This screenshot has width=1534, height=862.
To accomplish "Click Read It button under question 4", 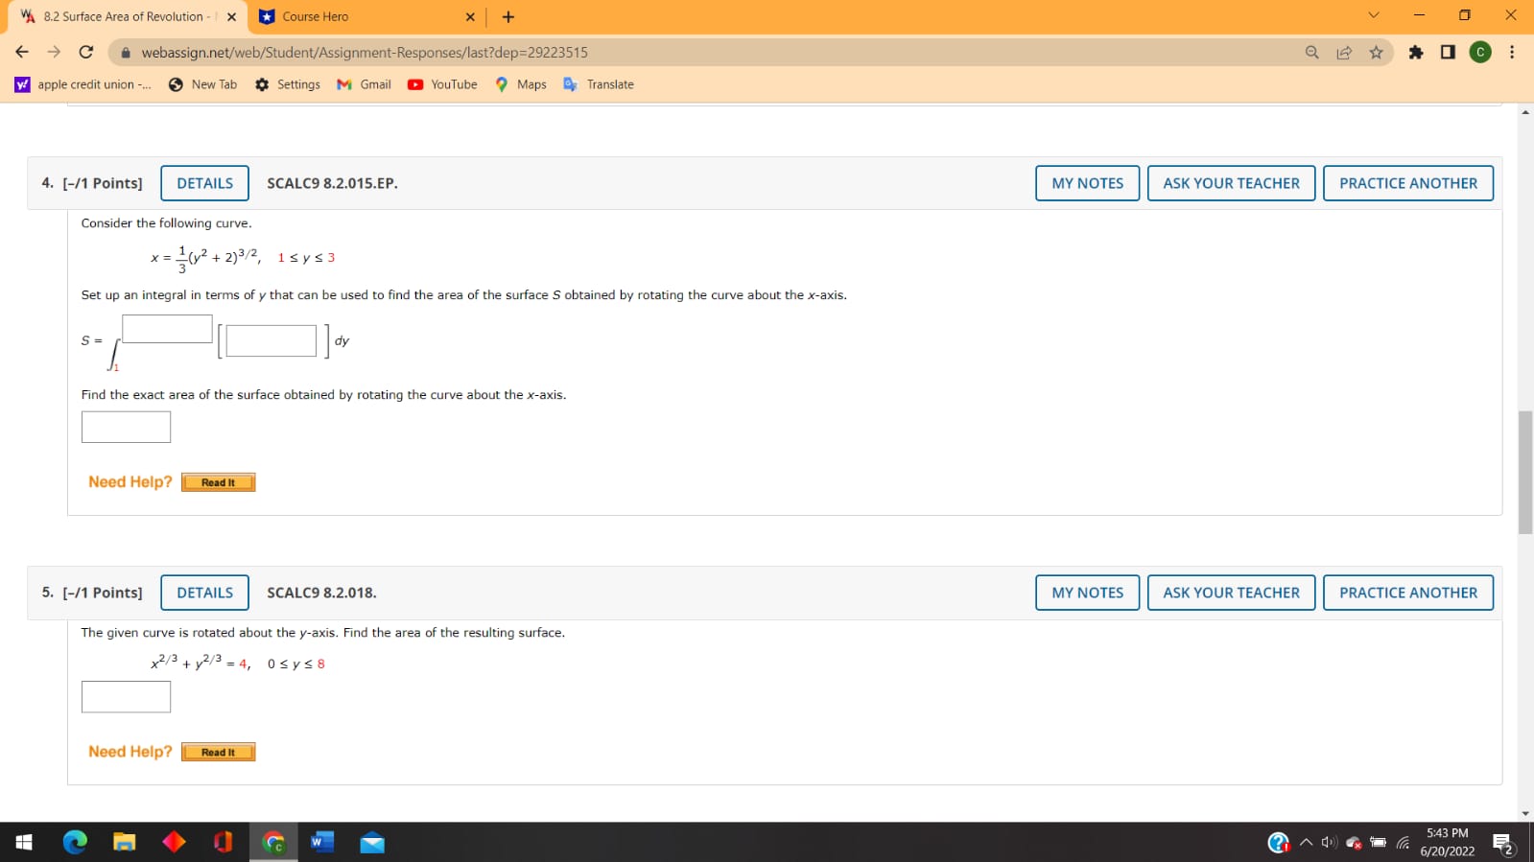I will click(218, 482).
